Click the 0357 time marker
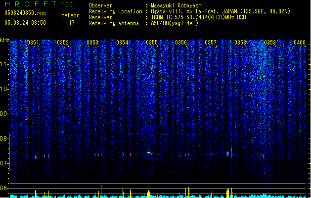The height and width of the screenshot is (198, 311). pyautogui.click(x=211, y=43)
